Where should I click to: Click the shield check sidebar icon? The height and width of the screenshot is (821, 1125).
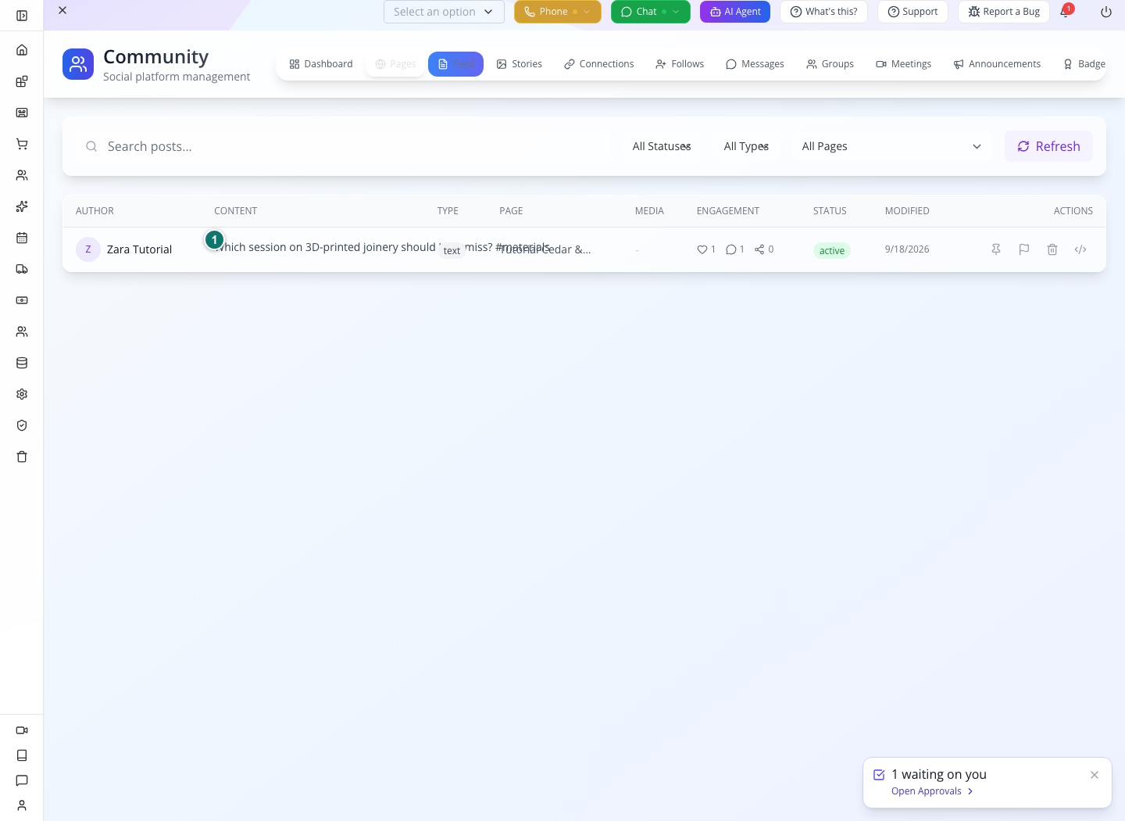pyautogui.click(x=22, y=425)
